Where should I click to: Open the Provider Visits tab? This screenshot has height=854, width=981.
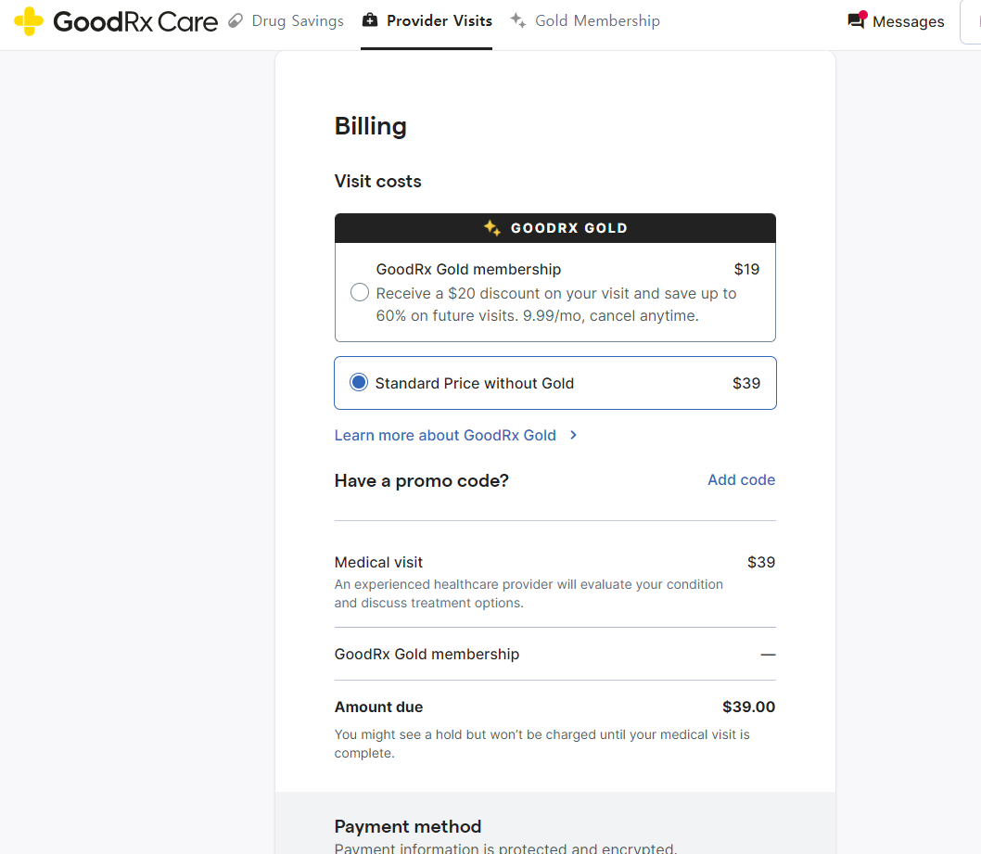coord(439,20)
